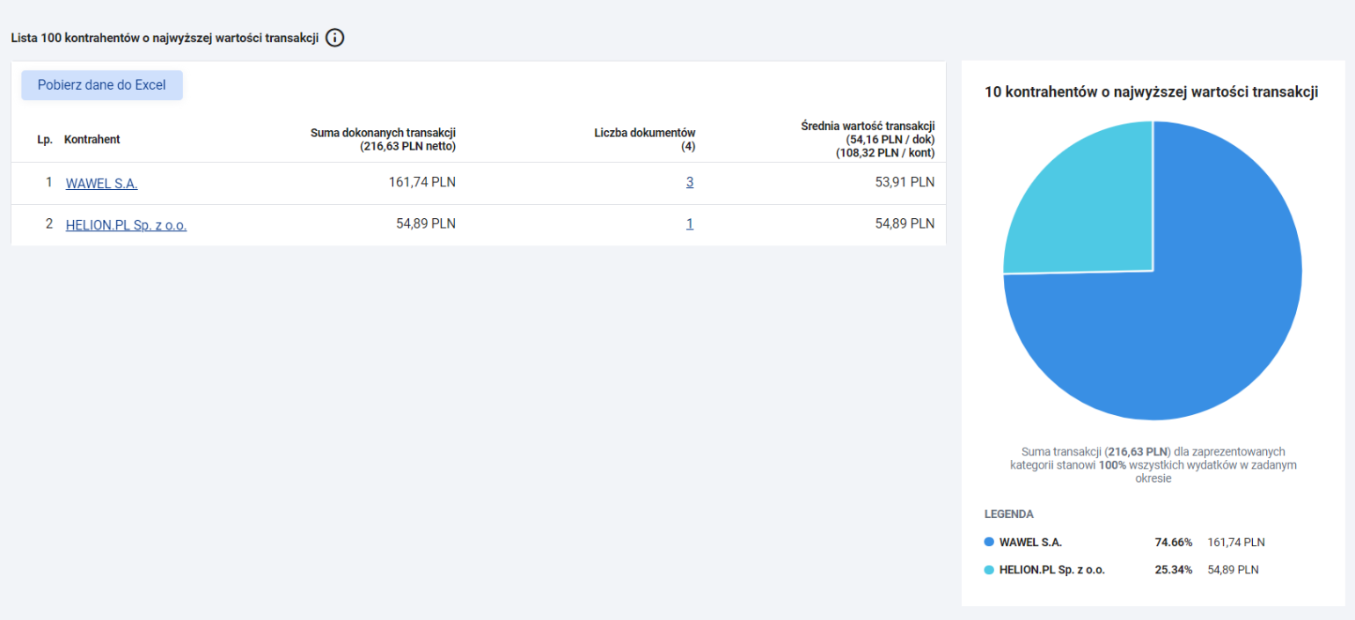Select the 54,89 PLN sum in the HELION.PL table row
Viewport: 1355px width, 620px height.
pyautogui.click(x=426, y=223)
